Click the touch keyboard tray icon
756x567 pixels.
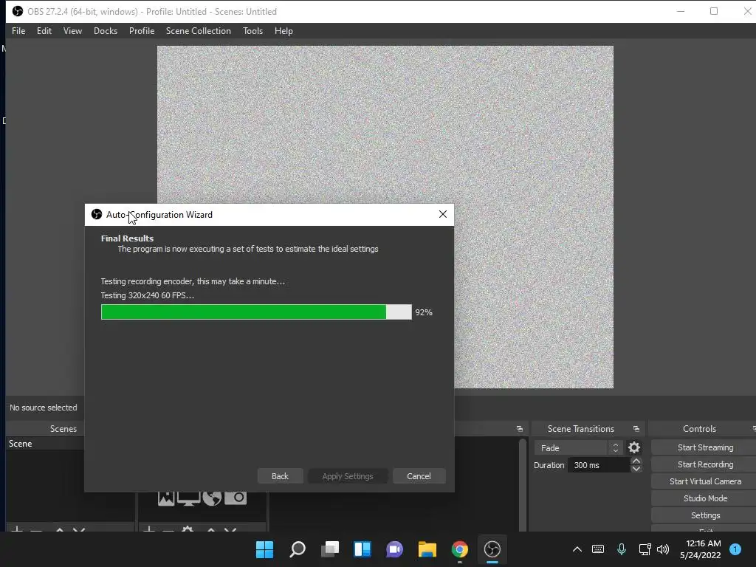[x=598, y=549]
